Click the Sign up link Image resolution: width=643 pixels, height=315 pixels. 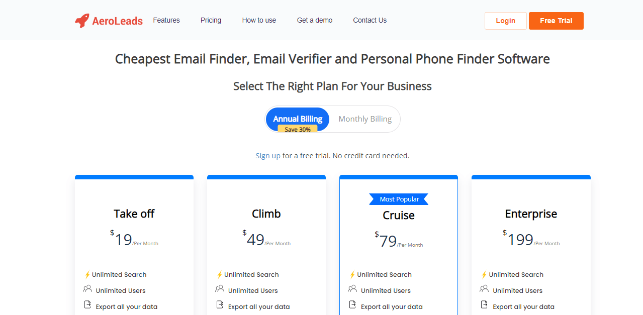tap(267, 155)
